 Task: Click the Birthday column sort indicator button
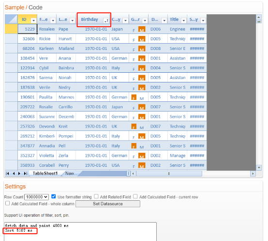106,21
